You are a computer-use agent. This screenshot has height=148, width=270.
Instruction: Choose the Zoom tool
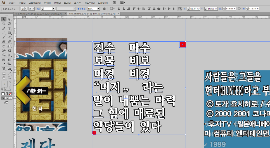click(9, 78)
